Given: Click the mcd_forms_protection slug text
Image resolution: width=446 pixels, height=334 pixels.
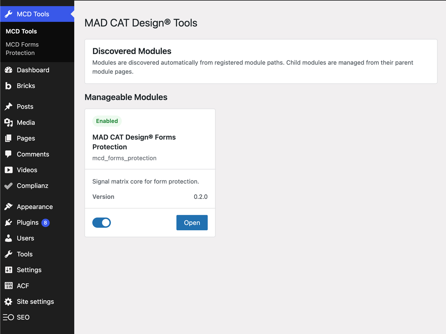Looking at the screenshot, I should point(125,158).
